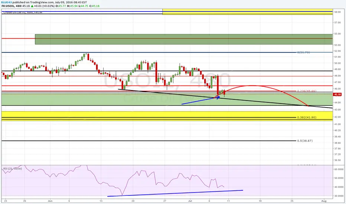Screen dimensions: 346x204
Task: Click the 26 date label on the time axis
Action: pyautogui.click(x=25, y=201)
